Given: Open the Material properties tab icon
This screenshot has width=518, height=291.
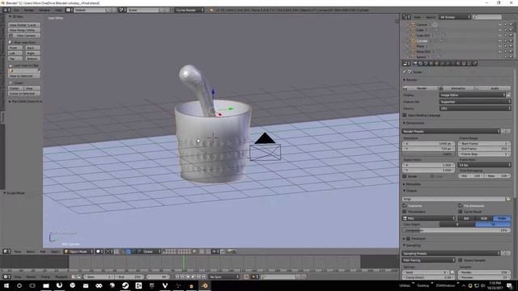Looking at the screenshot, I should [458, 63].
